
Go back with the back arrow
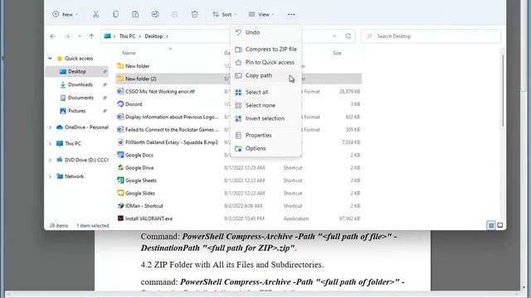point(52,36)
